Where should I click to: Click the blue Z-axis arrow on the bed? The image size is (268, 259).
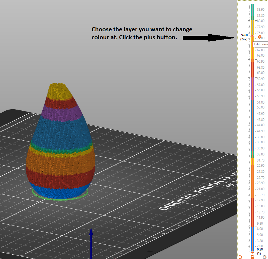(x=91, y=243)
